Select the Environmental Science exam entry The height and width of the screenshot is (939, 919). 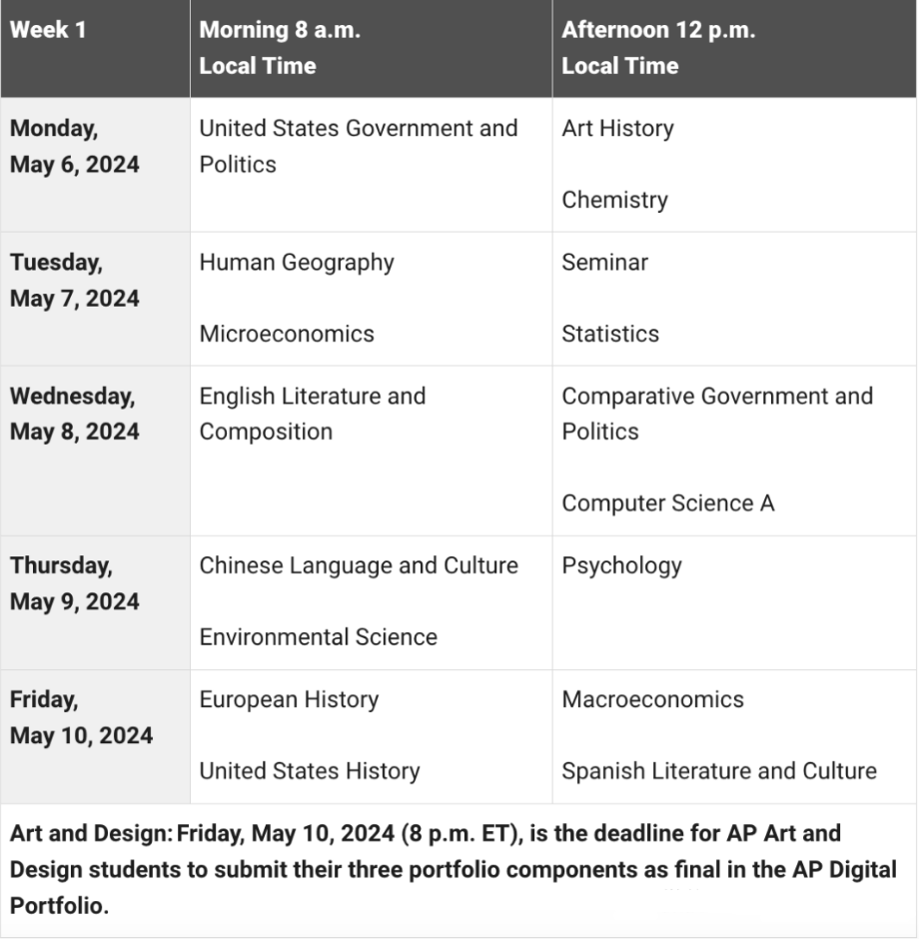[318, 637]
